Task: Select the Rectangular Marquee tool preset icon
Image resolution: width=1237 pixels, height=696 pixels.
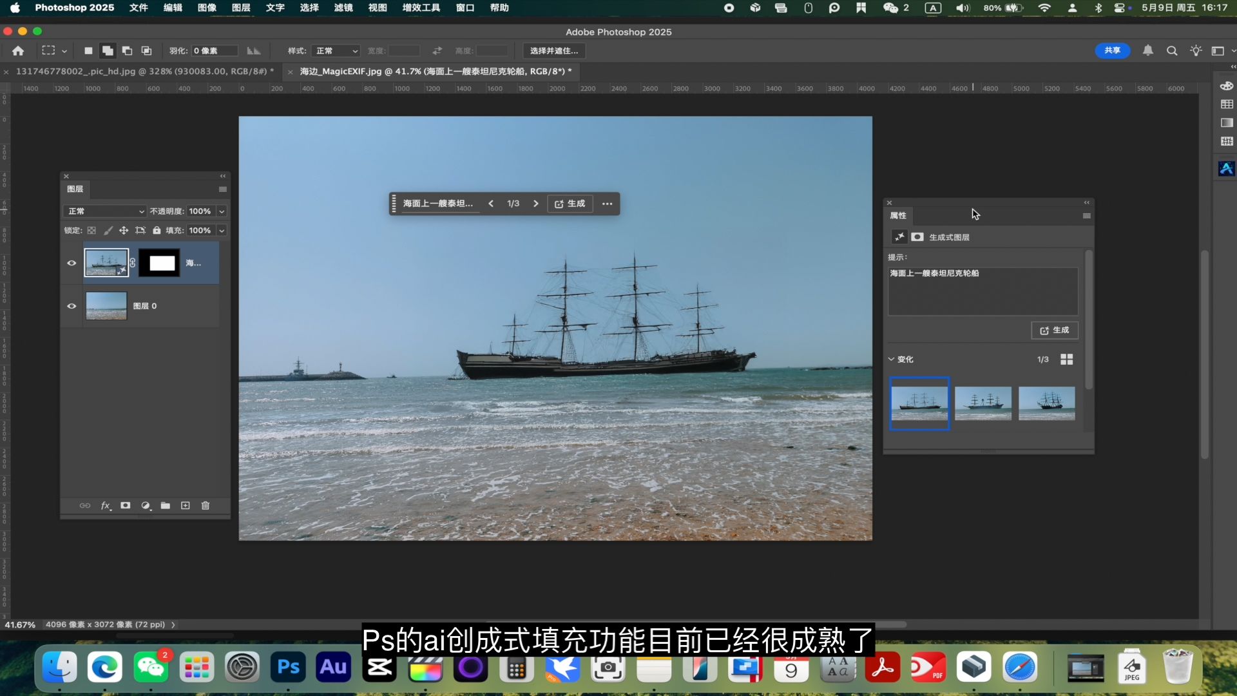Action: click(48, 50)
